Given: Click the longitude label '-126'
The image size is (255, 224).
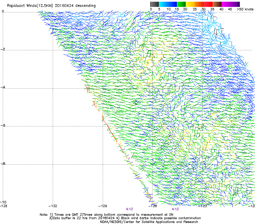Looking at the screenshot, I should point(153,206).
